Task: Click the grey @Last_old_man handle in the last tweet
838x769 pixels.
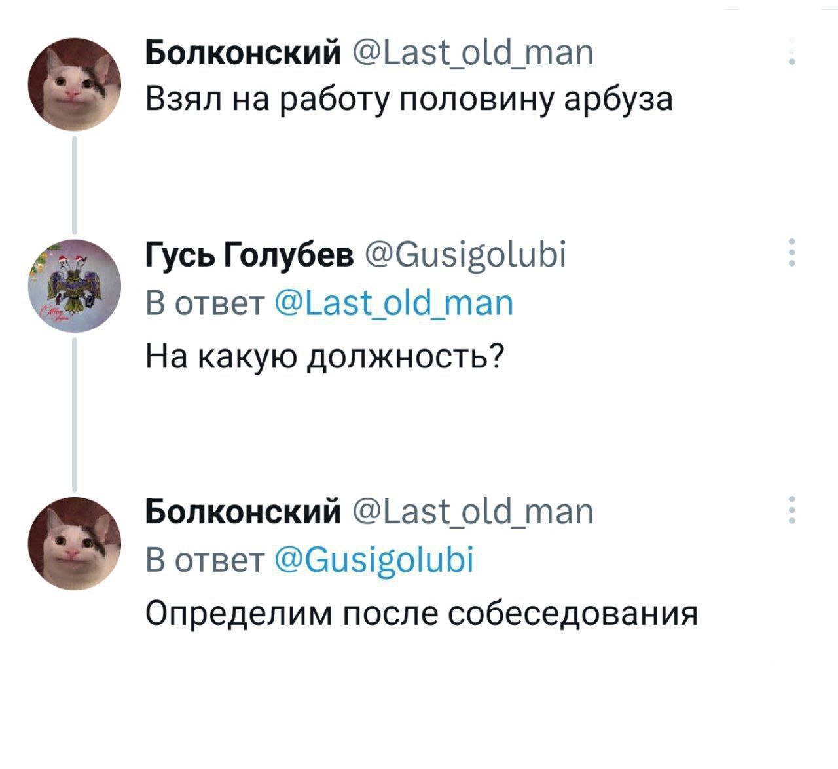Action: [x=473, y=511]
